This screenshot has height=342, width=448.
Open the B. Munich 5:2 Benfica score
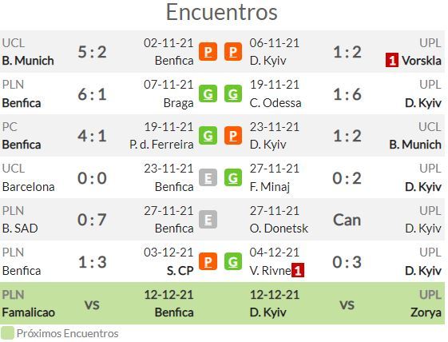pyautogui.click(x=92, y=52)
